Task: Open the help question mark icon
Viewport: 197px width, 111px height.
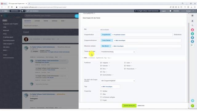Action: pyautogui.click(x=192, y=16)
